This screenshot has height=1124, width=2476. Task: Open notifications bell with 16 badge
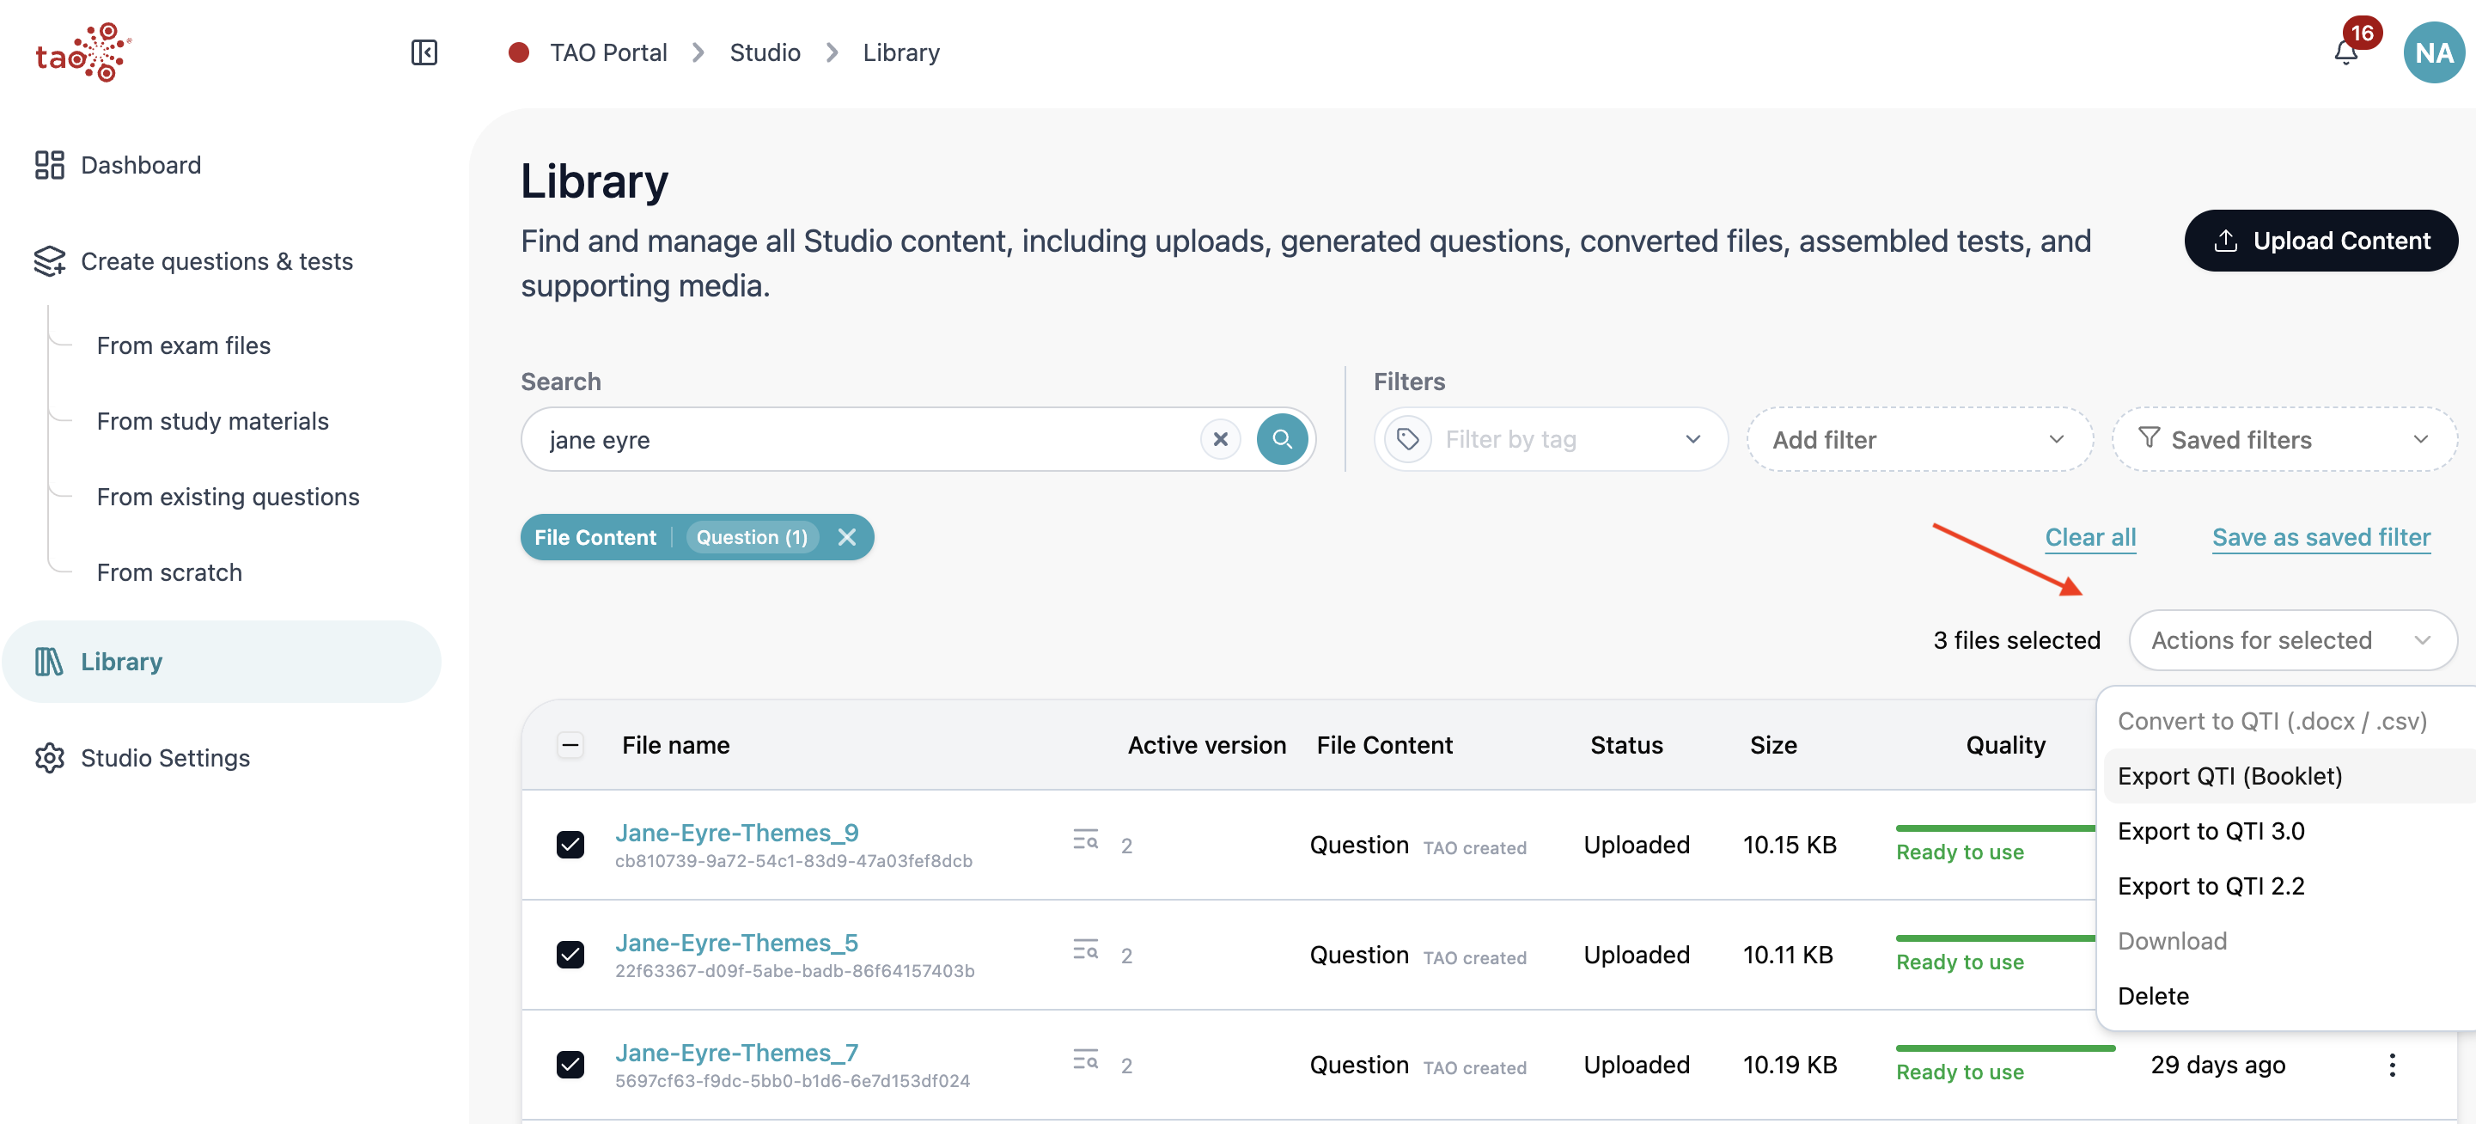coord(2346,52)
